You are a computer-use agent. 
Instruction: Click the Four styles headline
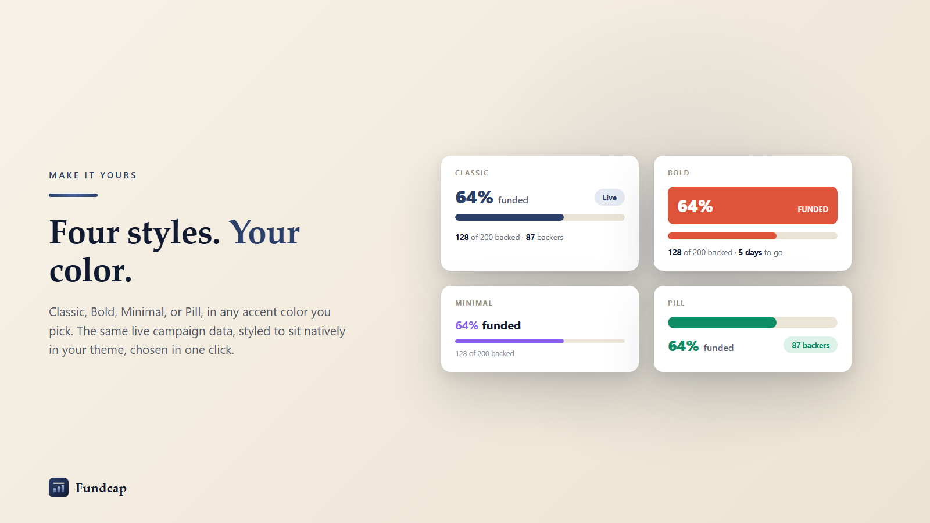coord(174,251)
